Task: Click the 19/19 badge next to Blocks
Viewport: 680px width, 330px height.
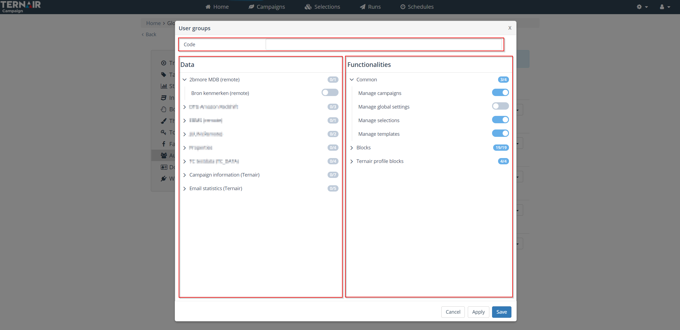Action: coord(501,148)
